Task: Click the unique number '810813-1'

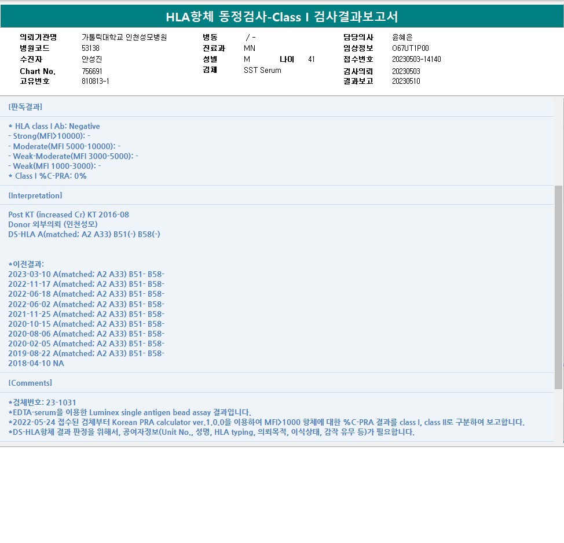Action: coord(96,81)
